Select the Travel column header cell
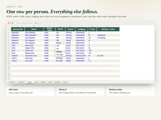Image resolution: width=161 pixels, height=120 pixels. pos(70,29)
